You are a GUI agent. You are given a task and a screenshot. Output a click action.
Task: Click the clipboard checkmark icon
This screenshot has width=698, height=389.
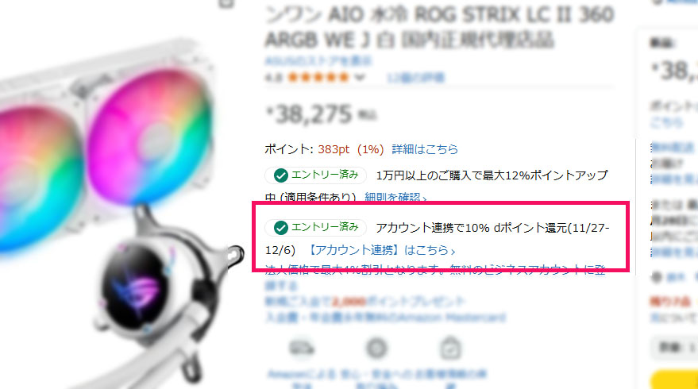(450, 348)
